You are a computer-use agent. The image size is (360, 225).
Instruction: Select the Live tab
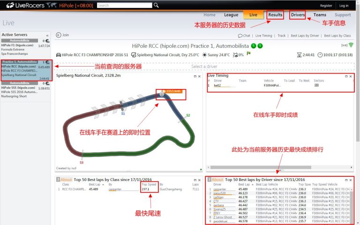tap(253, 15)
